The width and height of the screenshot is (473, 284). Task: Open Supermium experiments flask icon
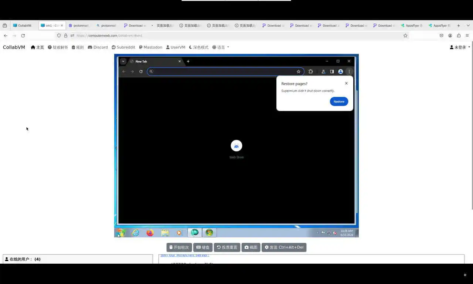pos(323,71)
